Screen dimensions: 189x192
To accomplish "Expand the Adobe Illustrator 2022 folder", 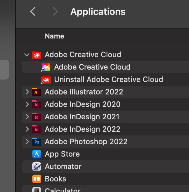I will 27,92.
